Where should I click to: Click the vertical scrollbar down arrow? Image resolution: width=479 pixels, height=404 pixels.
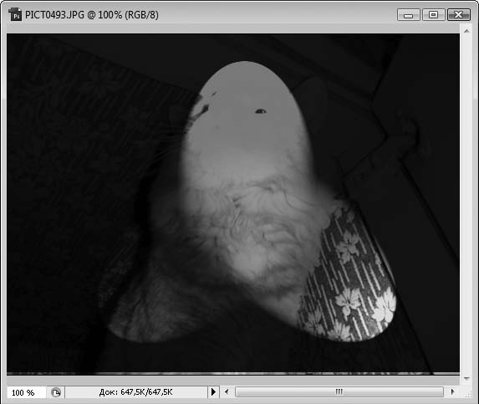pos(466,379)
